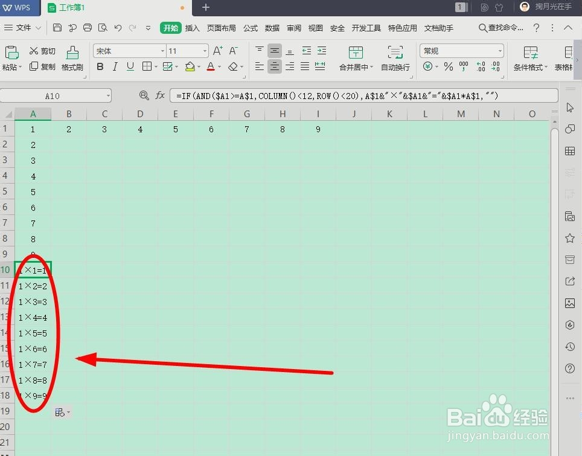Click the 开始 Home tab button
This screenshot has height=456, width=582.
click(x=171, y=28)
